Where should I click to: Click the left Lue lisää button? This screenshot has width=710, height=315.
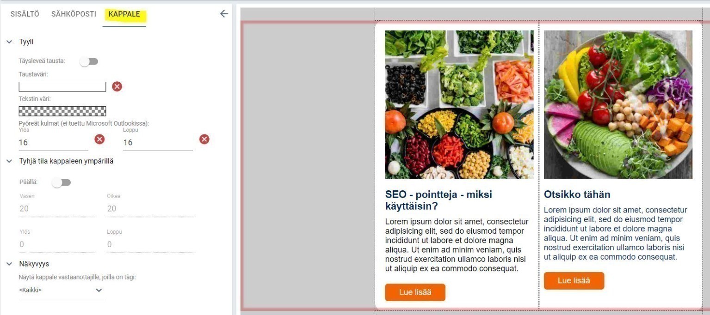415,292
